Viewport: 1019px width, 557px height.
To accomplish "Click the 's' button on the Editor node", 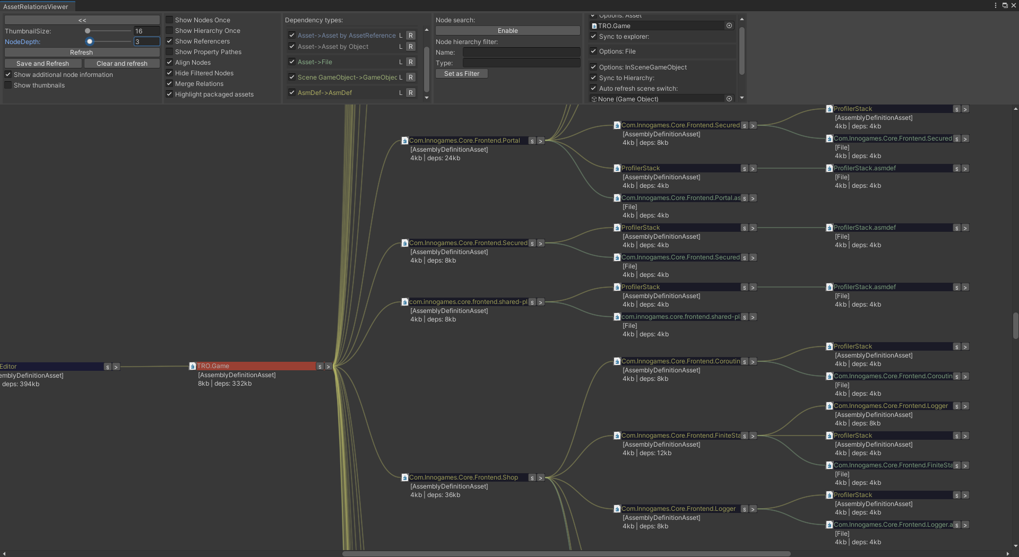I will [x=108, y=367].
